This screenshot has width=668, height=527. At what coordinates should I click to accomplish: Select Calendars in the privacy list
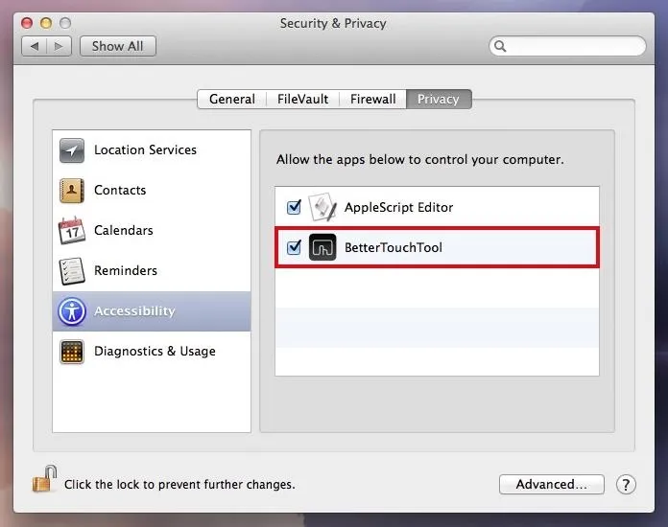[x=152, y=231]
